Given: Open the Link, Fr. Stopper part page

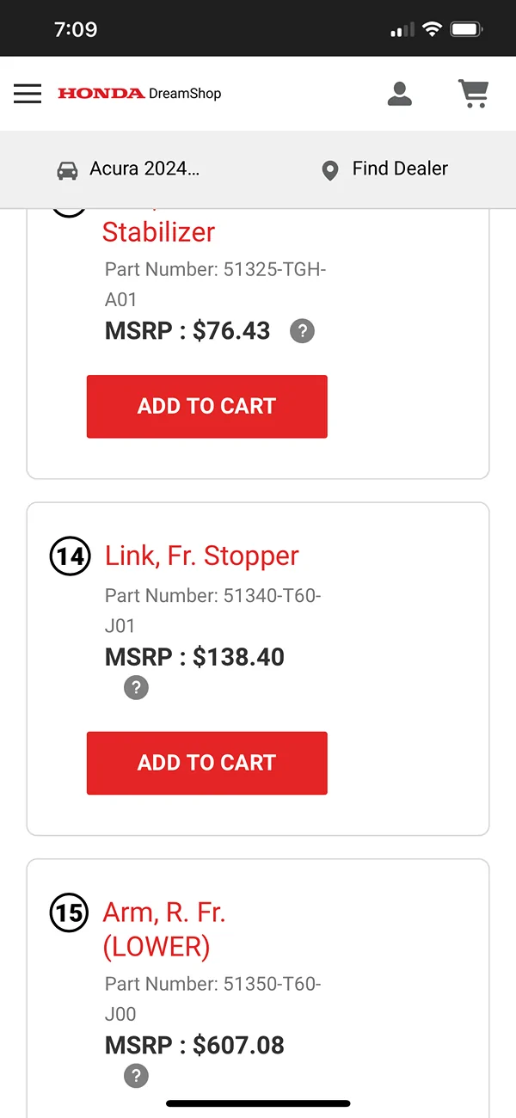Looking at the screenshot, I should pos(202,556).
